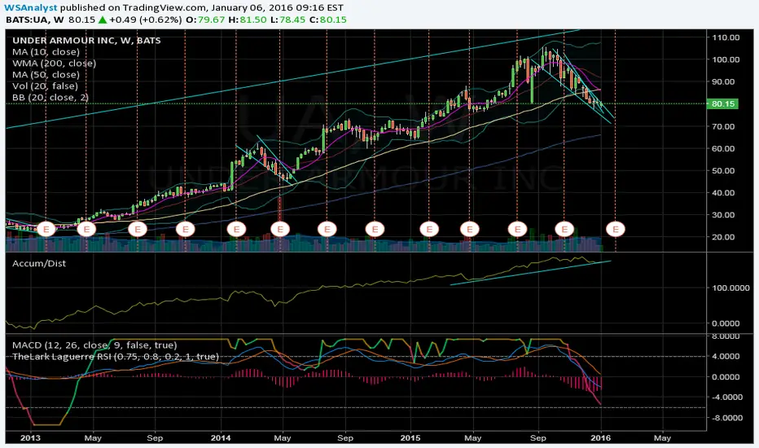
Task: Select the October 2014 earnings E marker
Action: (x=374, y=229)
